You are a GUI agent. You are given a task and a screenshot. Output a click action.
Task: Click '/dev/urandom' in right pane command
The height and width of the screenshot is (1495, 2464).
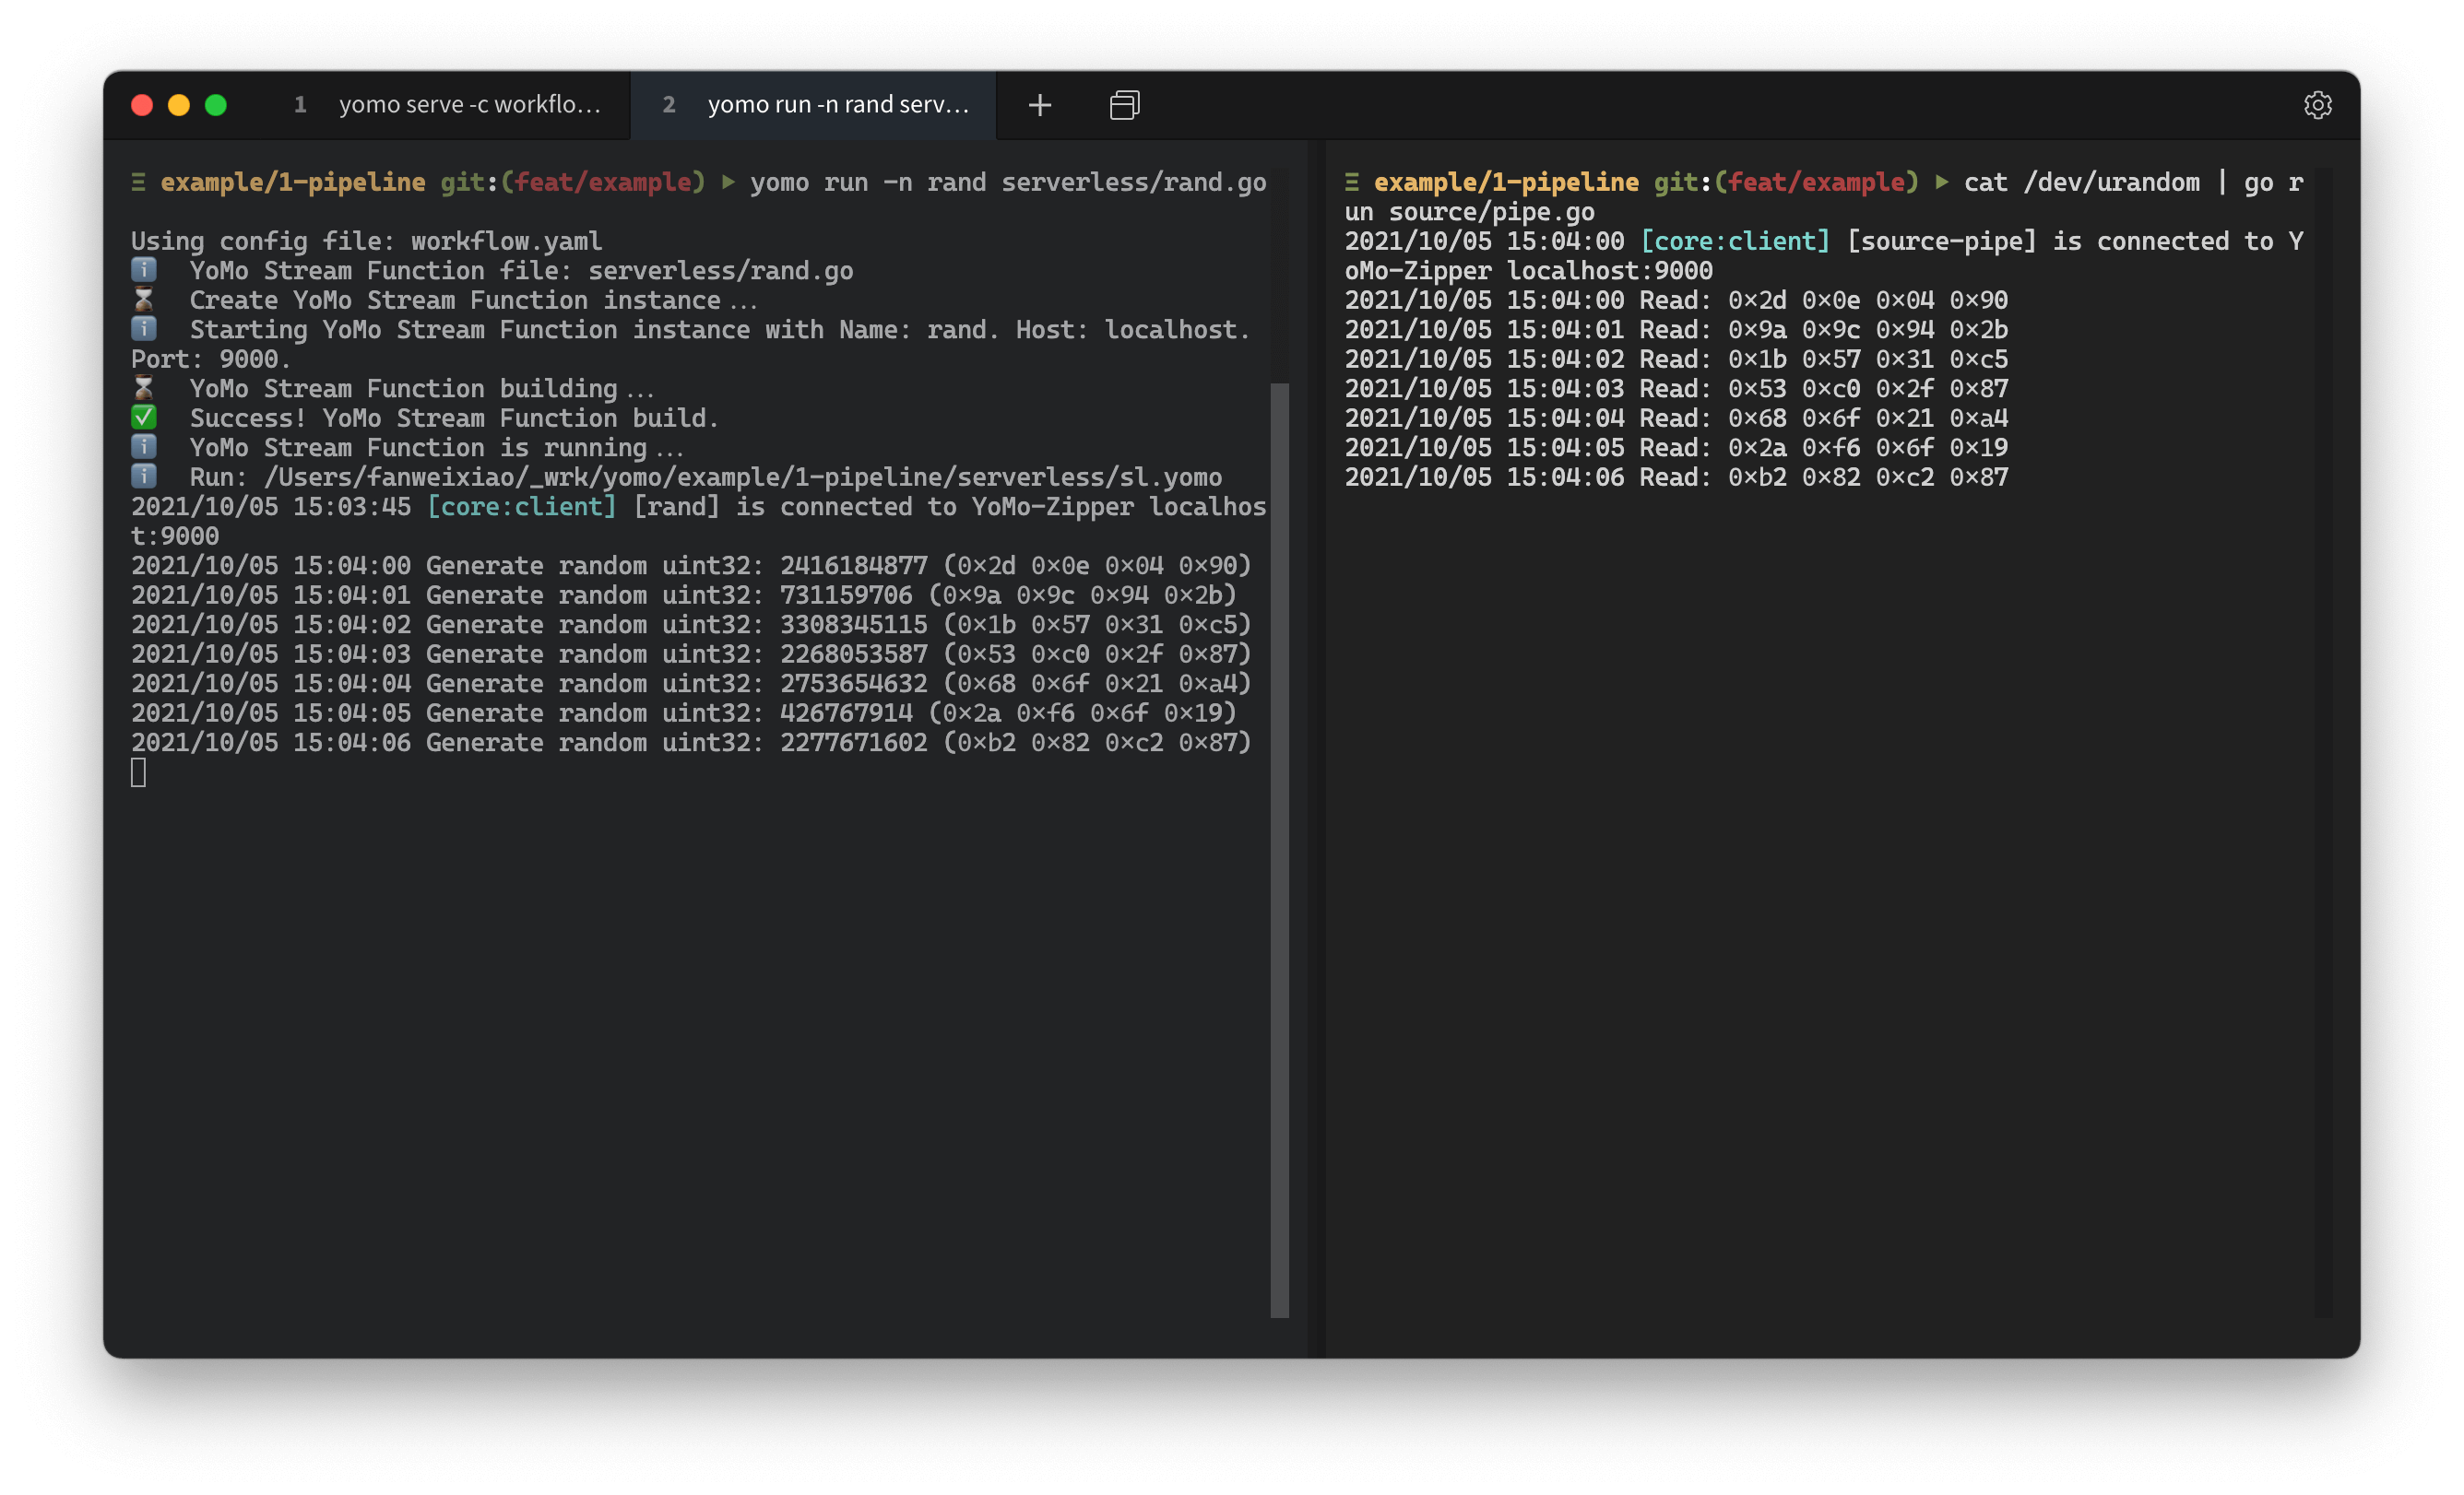(2112, 182)
